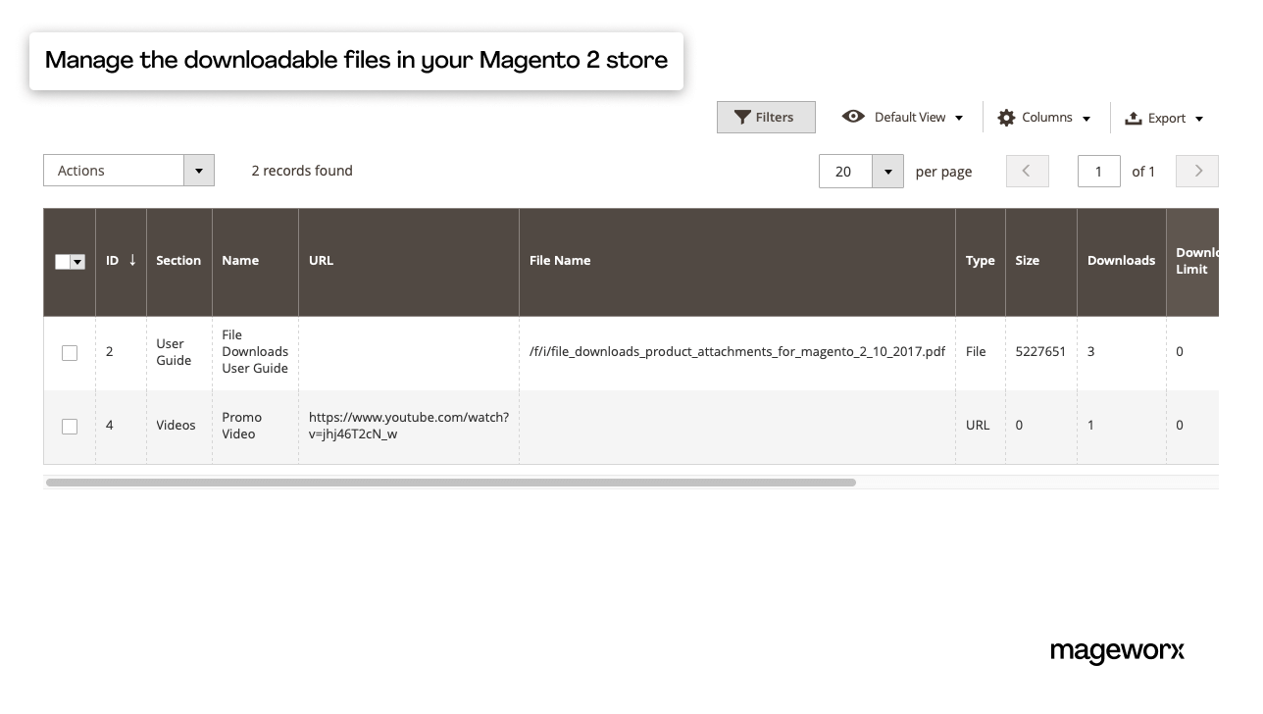This screenshot has width=1263, height=714.
Task: Expand the mass-select dropdown arrow in header
Action: tap(79, 262)
